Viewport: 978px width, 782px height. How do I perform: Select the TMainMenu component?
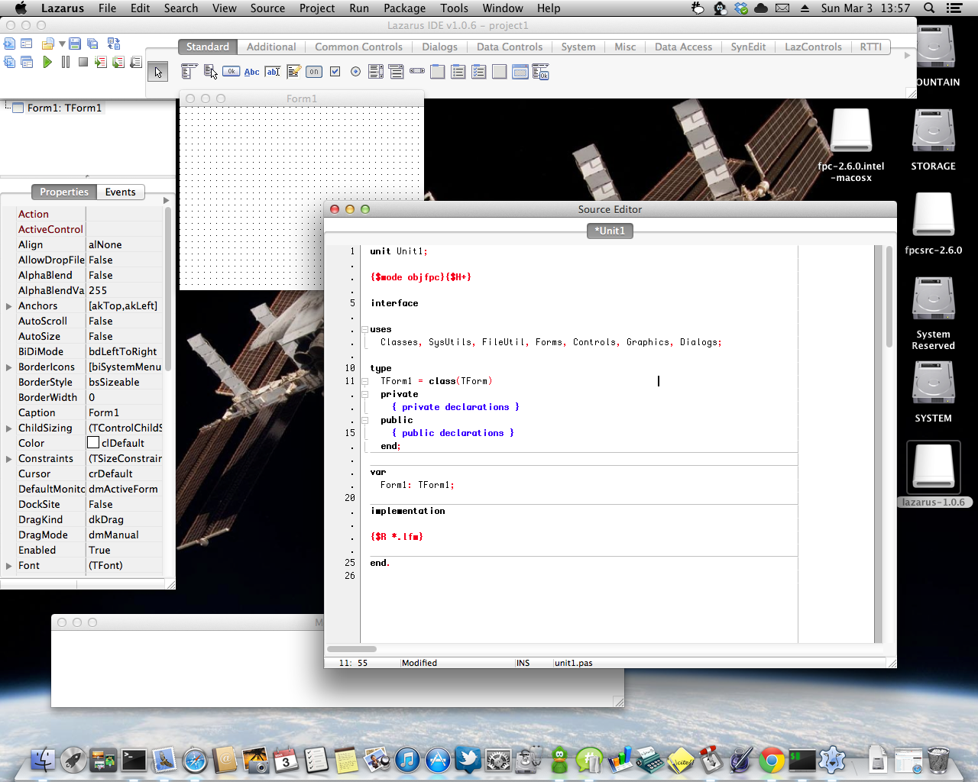pos(189,72)
